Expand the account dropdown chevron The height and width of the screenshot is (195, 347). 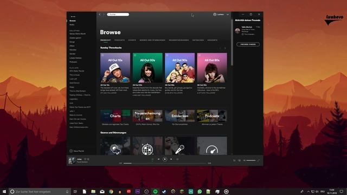pos(228,15)
